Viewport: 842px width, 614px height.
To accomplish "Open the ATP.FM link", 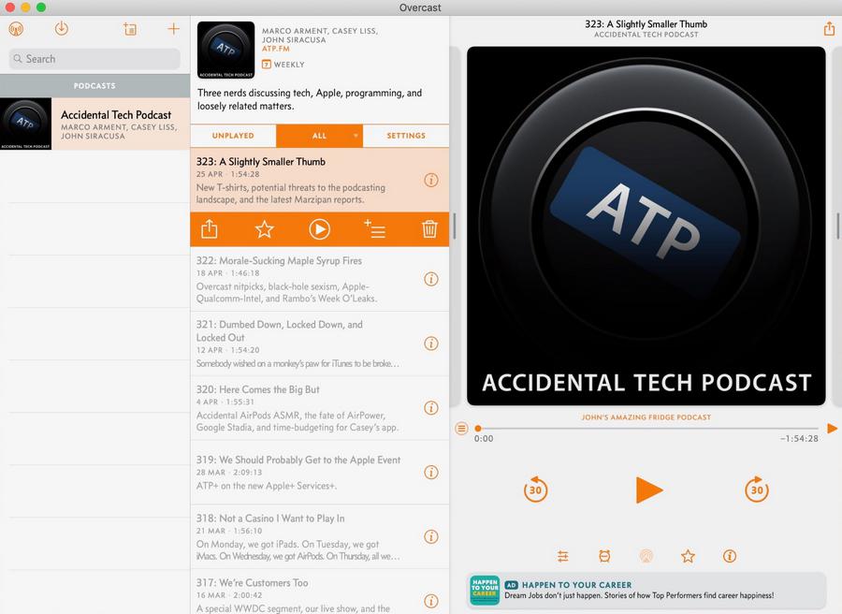I will (x=275, y=49).
